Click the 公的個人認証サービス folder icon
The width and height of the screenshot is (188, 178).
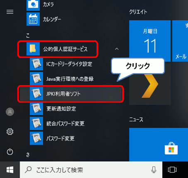[33, 49]
